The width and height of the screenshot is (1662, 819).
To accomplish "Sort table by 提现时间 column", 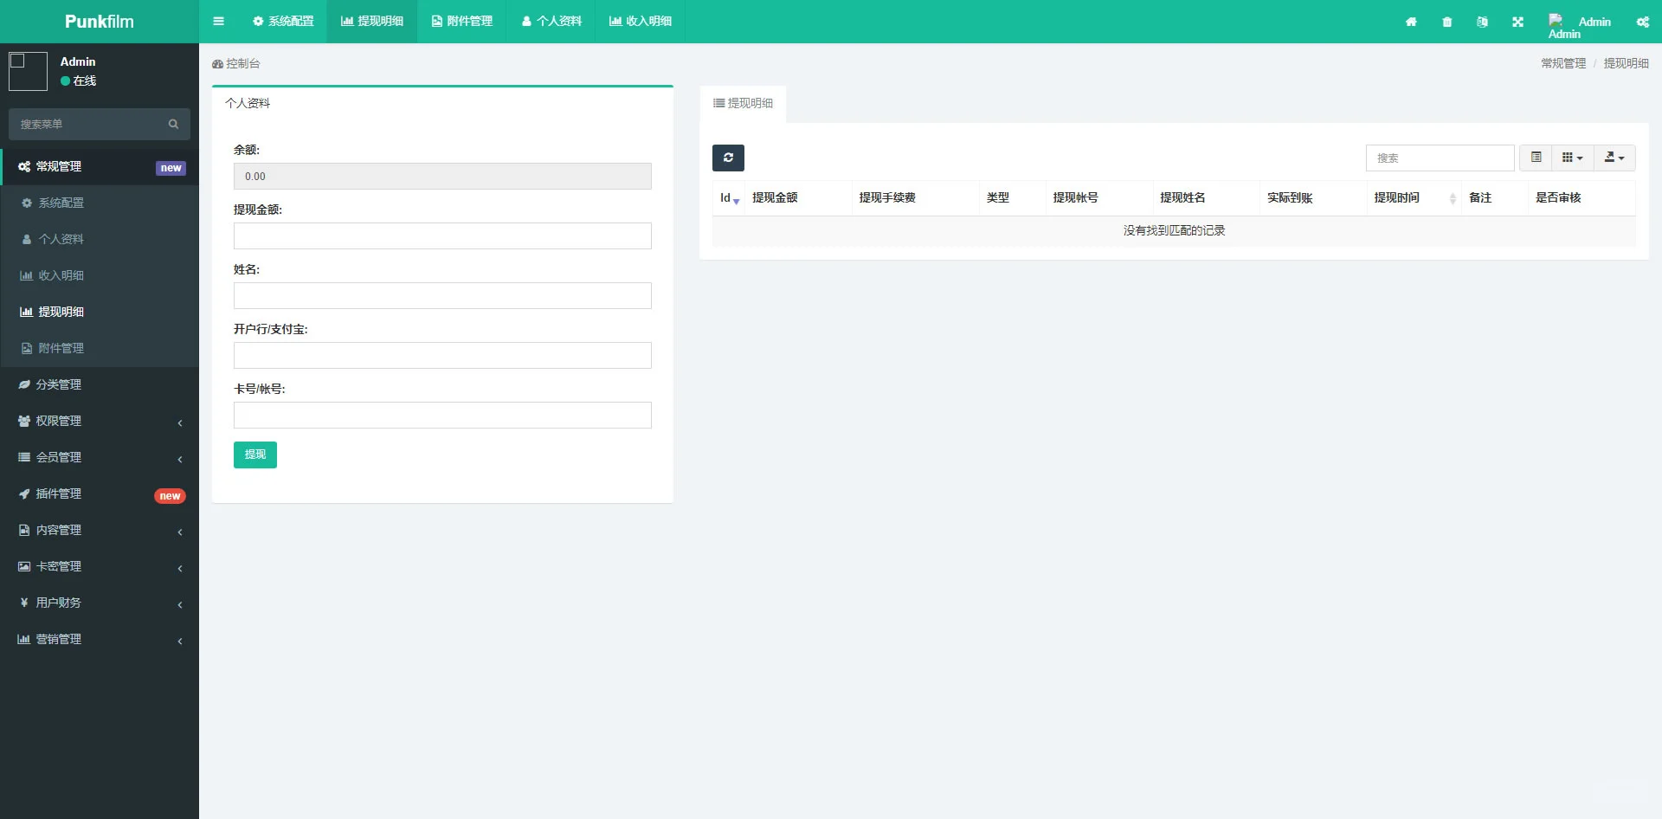I will pos(1414,198).
